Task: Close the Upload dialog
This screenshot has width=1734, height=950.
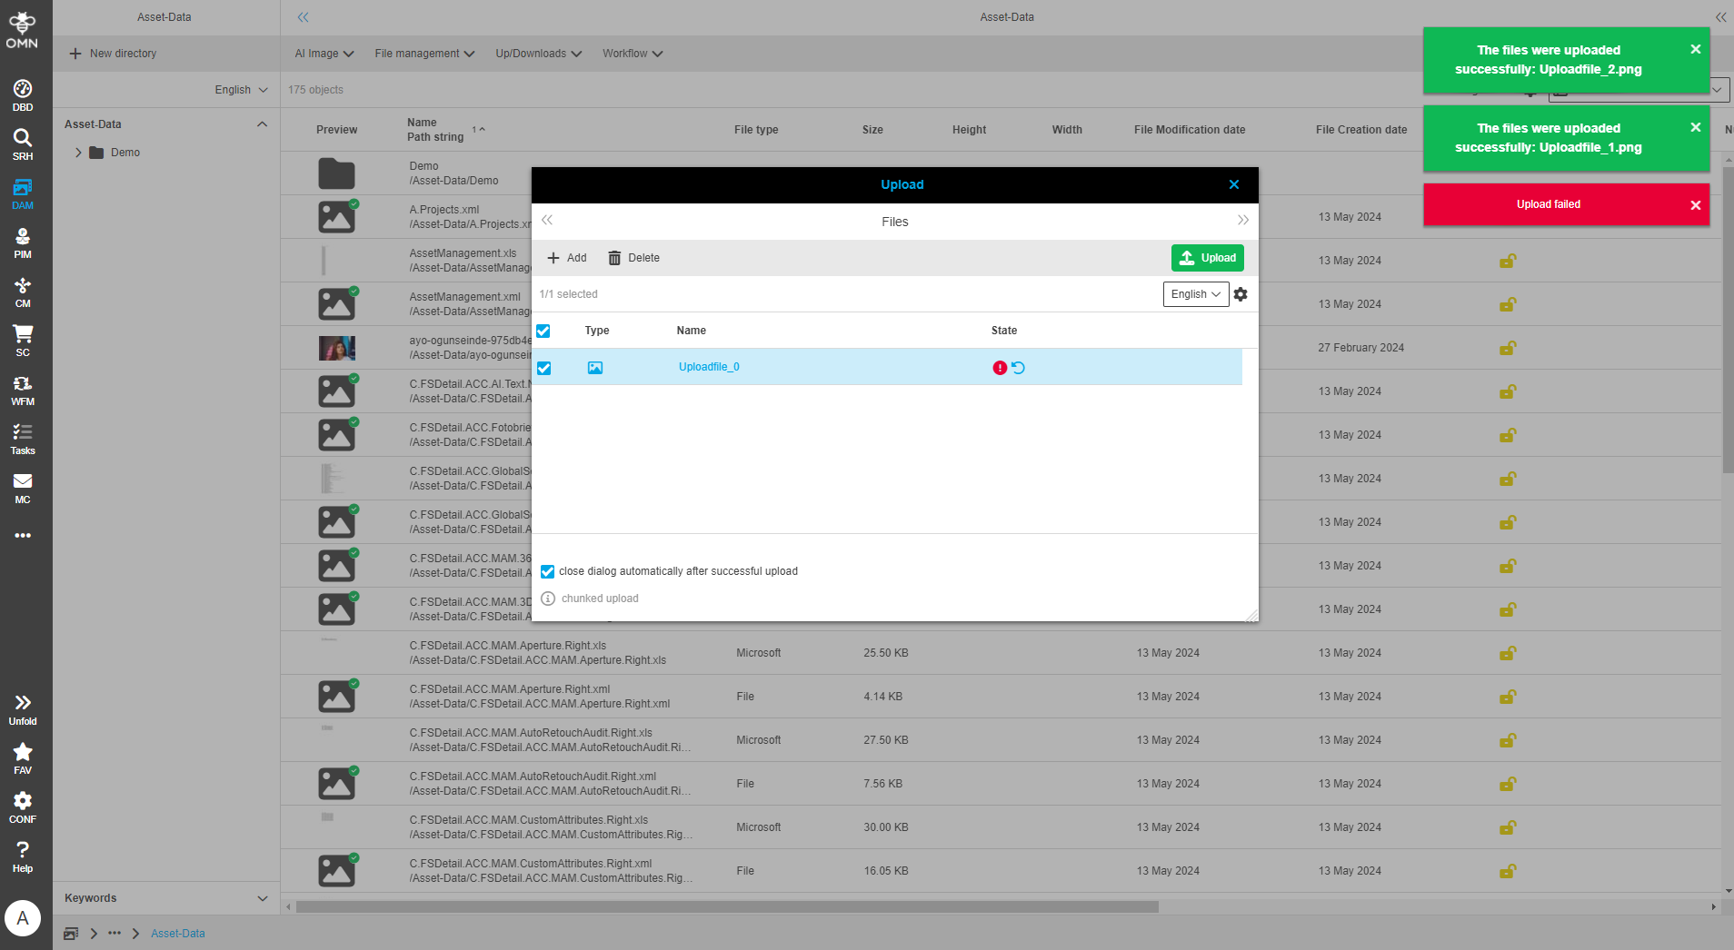Action: [x=1234, y=184]
